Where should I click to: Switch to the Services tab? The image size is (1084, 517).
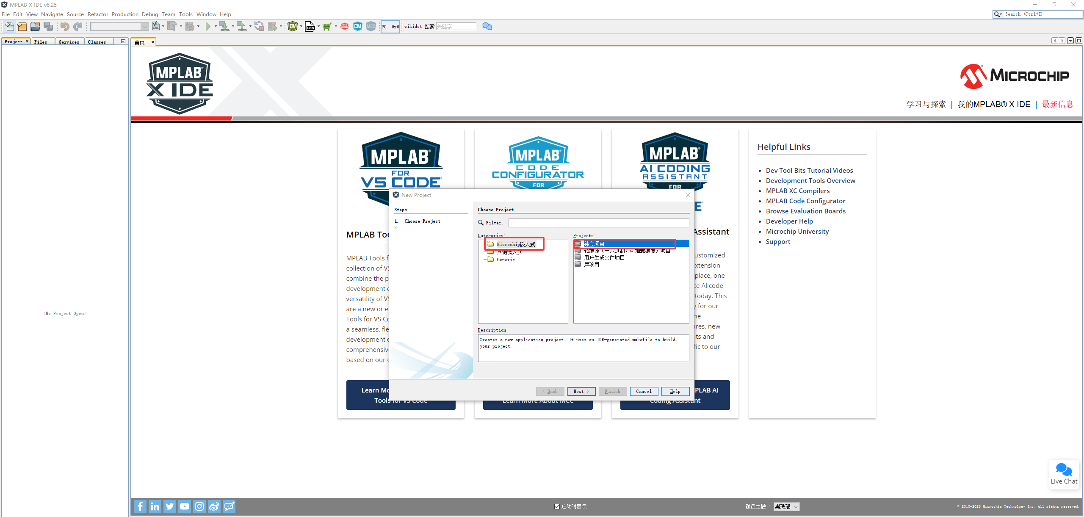coord(69,42)
